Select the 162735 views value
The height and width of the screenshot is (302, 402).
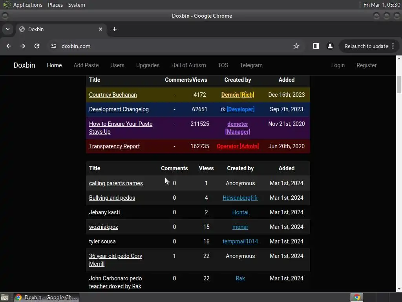(200, 146)
